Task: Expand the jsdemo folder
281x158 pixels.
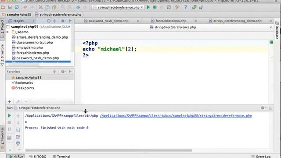Action: click(x=8, y=32)
